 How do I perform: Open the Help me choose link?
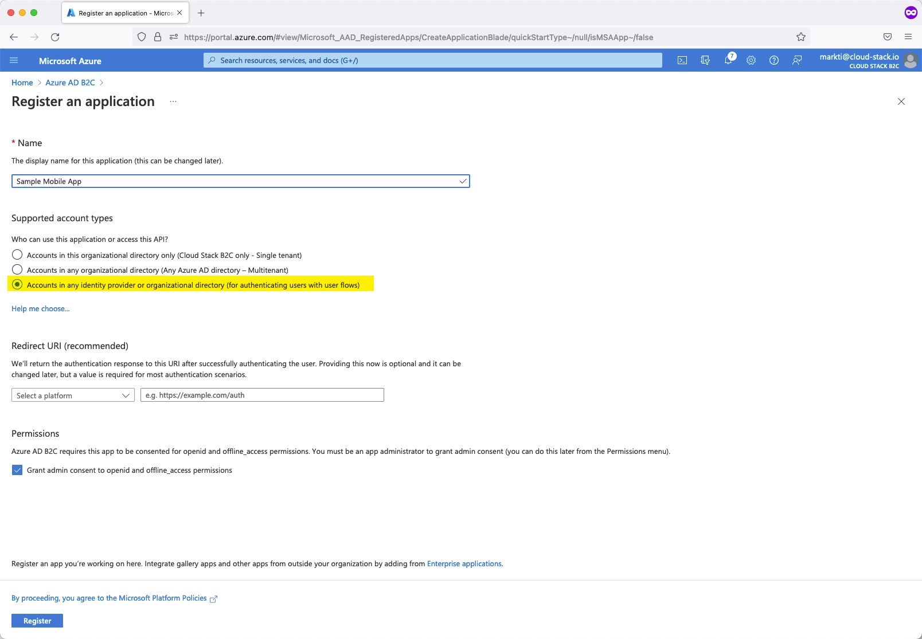click(x=40, y=309)
